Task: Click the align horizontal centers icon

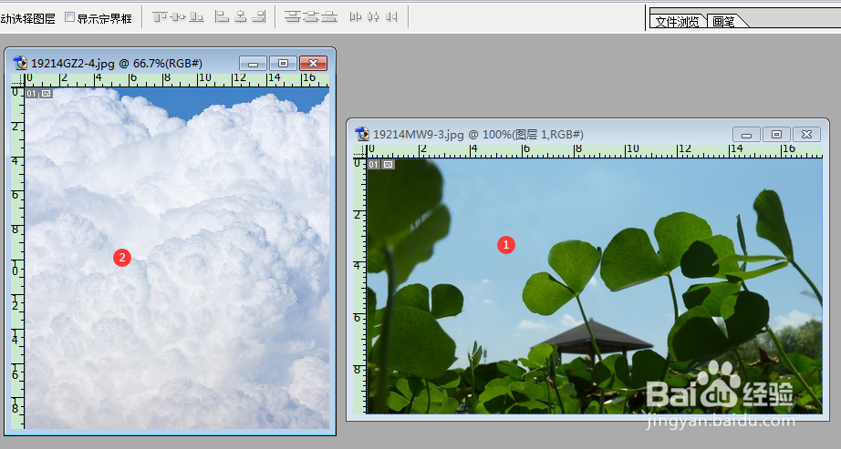Action: tap(241, 17)
